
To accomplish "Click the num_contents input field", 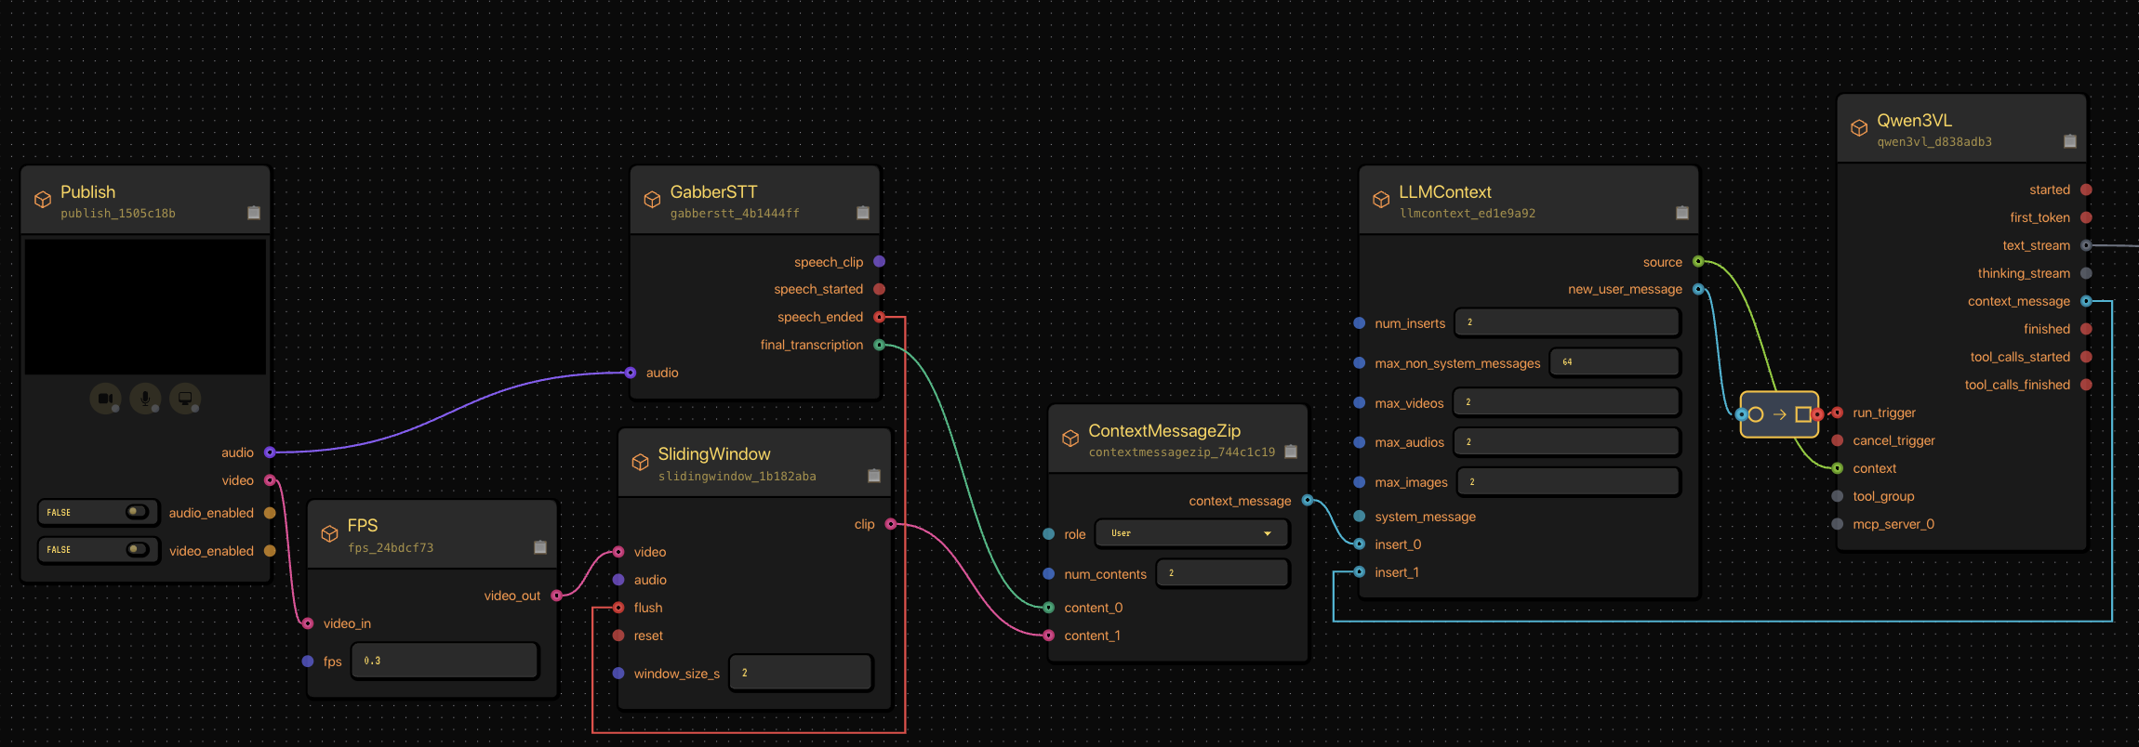I will pyautogui.click(x=1223, y=573).
